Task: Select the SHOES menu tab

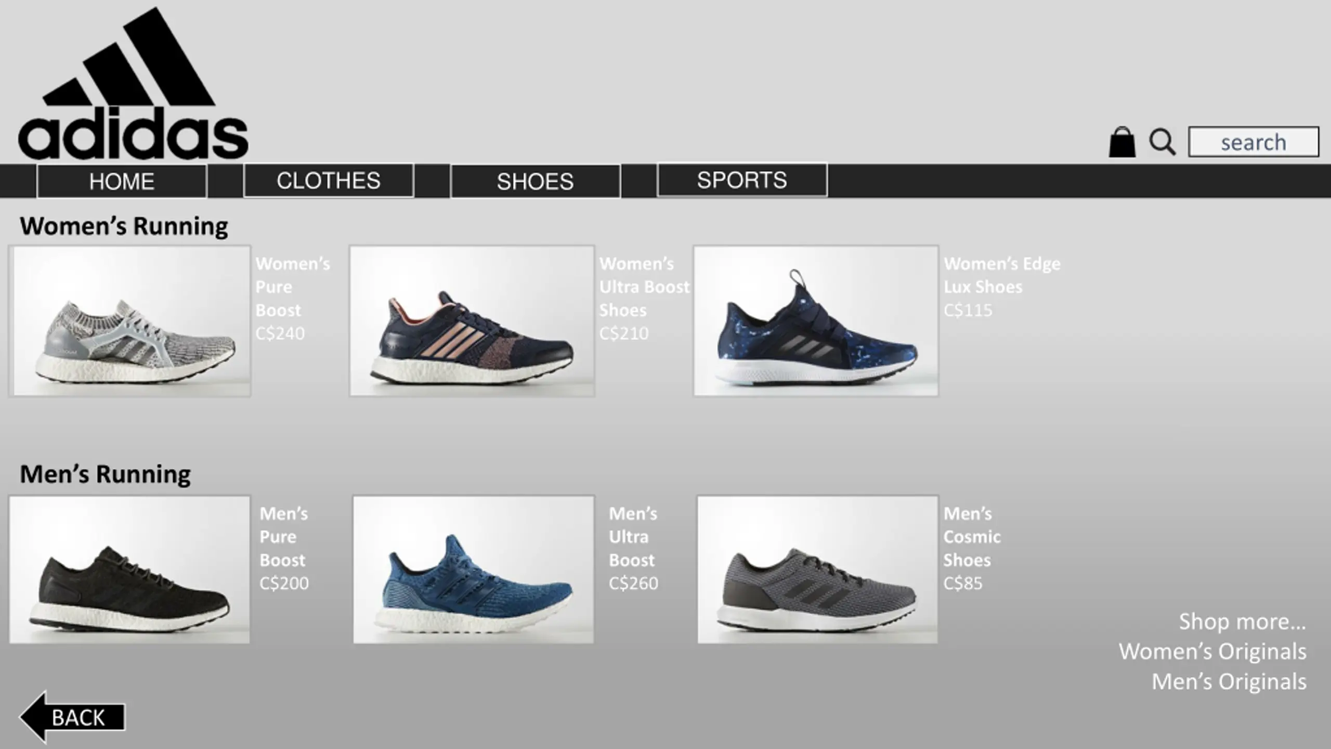Action: point(536,182)
